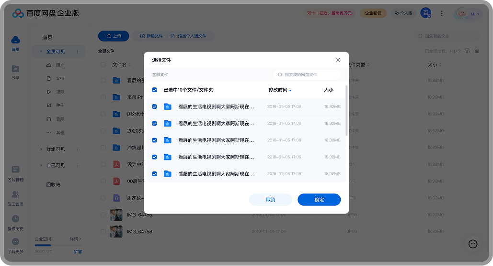Open 操作历史 history clock icon
The width and height of the screenshot is (493, 266).
pyautogui.click(x=15, y=219)
